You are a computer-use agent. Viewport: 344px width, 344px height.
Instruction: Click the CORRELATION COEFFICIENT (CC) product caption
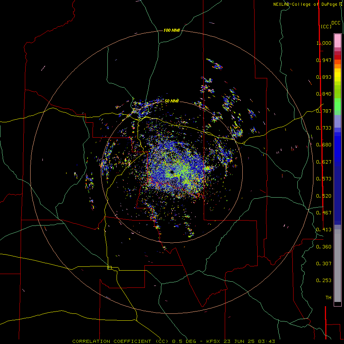pos(120,341)
